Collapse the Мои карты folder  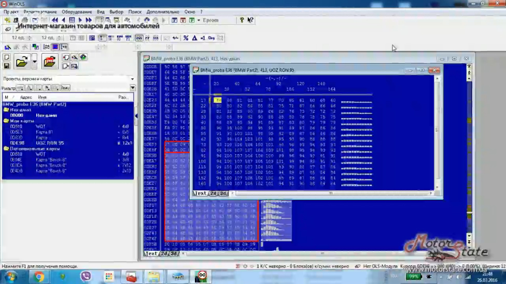[x=6, y=121]
